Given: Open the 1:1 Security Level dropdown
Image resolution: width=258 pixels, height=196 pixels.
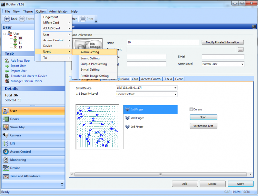Looking at the screenshot, I should [175, 94].
